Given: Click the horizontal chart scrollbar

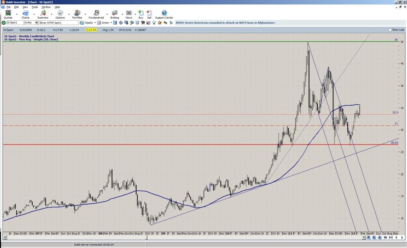Looking at the screenshot, I should point(183,237).
